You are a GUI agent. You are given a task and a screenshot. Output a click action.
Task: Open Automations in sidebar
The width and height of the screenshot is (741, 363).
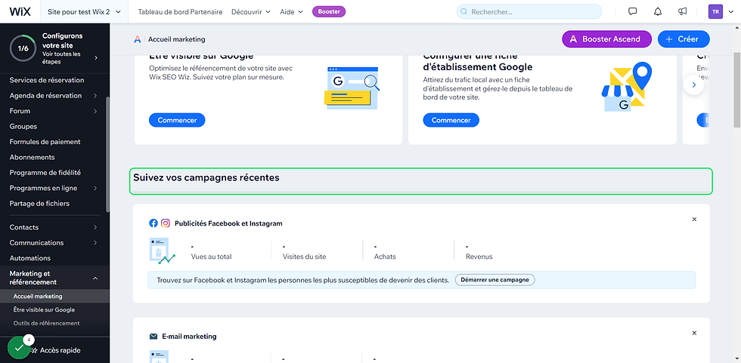(x=29, y=258)
